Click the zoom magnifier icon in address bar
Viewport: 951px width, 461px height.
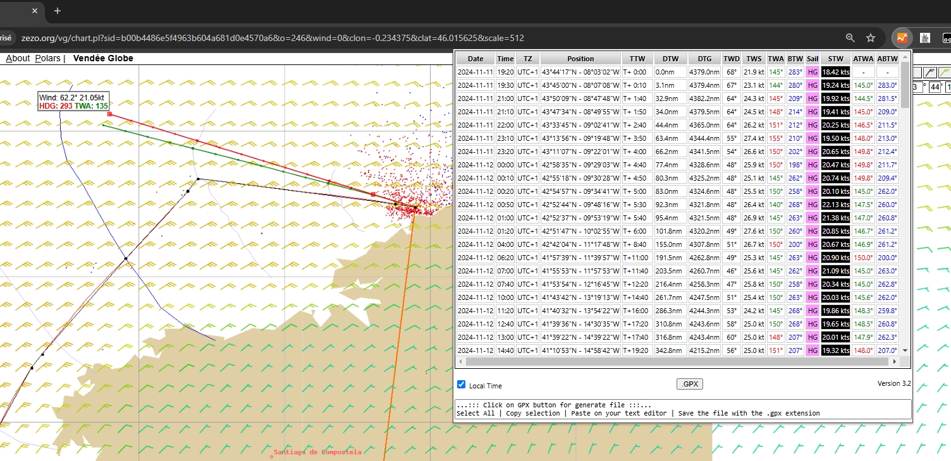click(850, 38)
